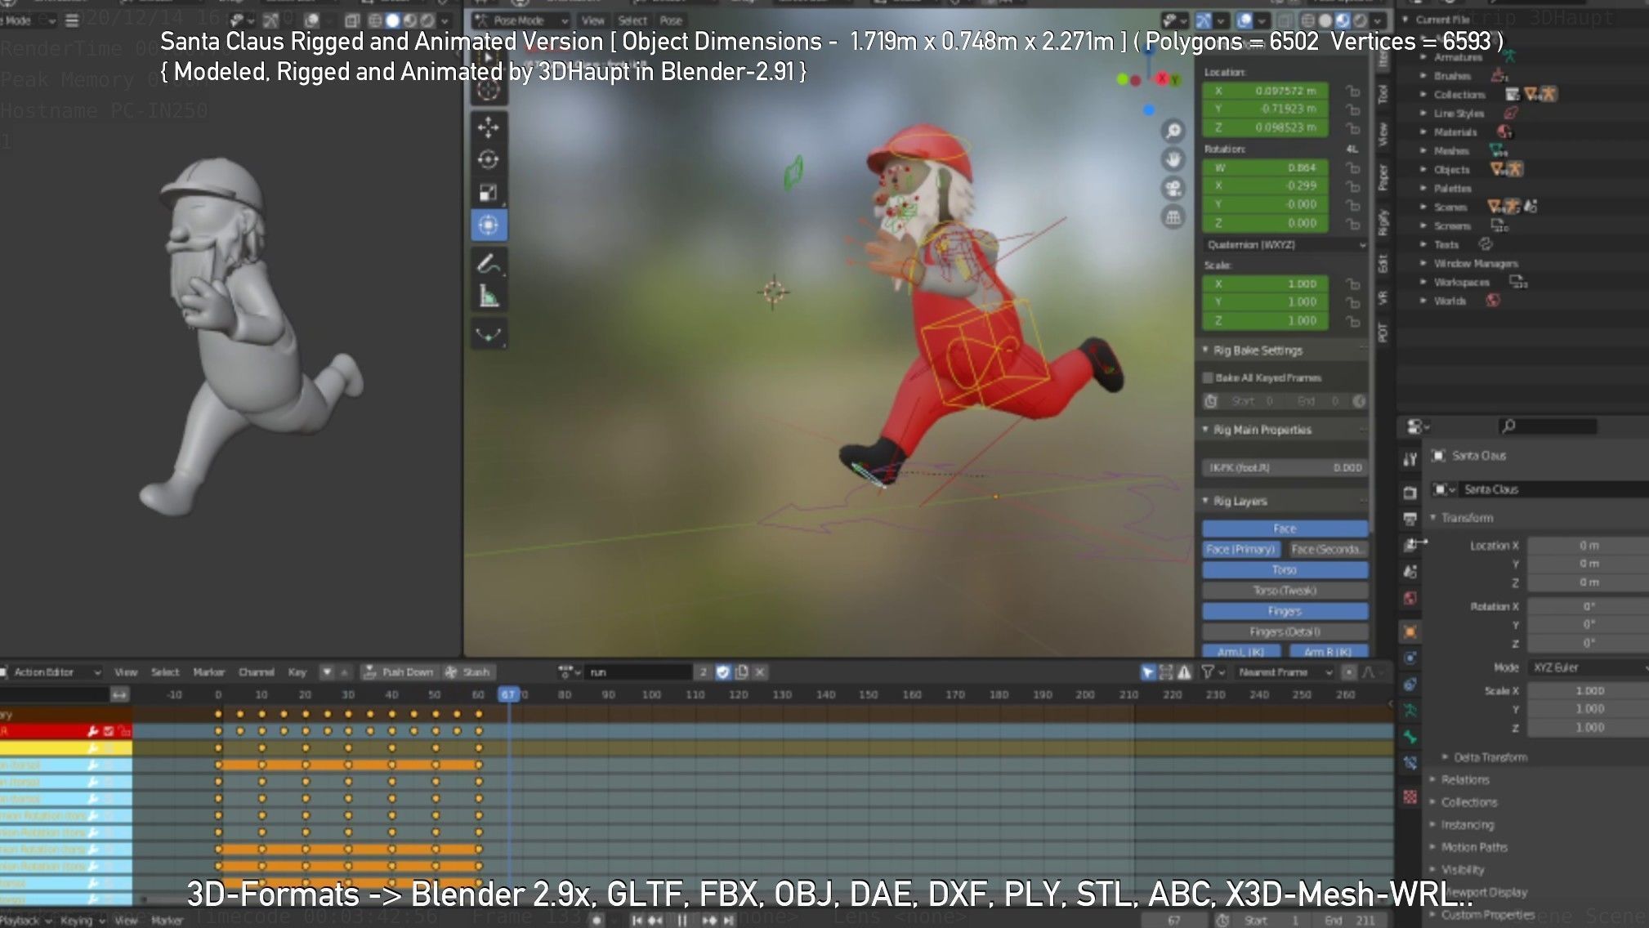Open the XYZ Euler mode dropdown
The image size is (1649, 928).
[1589, 667]
